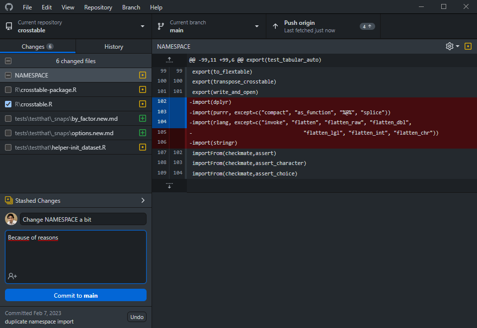The width and height of the screenshot is (477, 328).
Task: Click the add co-authors icon
Action: pos(12,276)
